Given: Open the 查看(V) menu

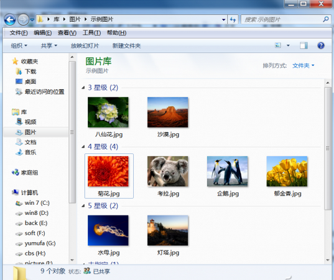Looking at the screenshot, I should click(67, 33).
